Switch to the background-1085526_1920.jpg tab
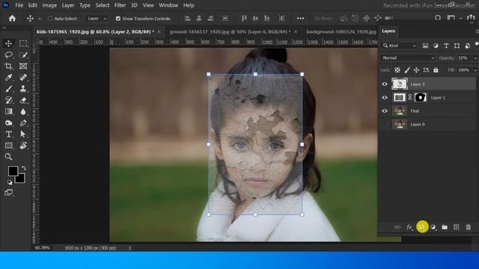The image size is (479, 269). [341, 31]
